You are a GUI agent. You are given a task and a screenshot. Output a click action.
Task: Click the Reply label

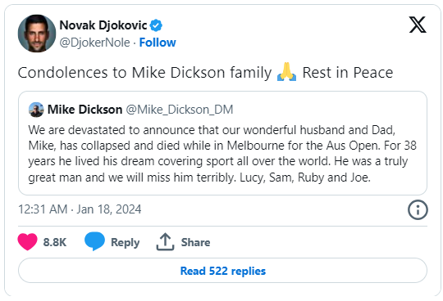click(x=126, y=242)
